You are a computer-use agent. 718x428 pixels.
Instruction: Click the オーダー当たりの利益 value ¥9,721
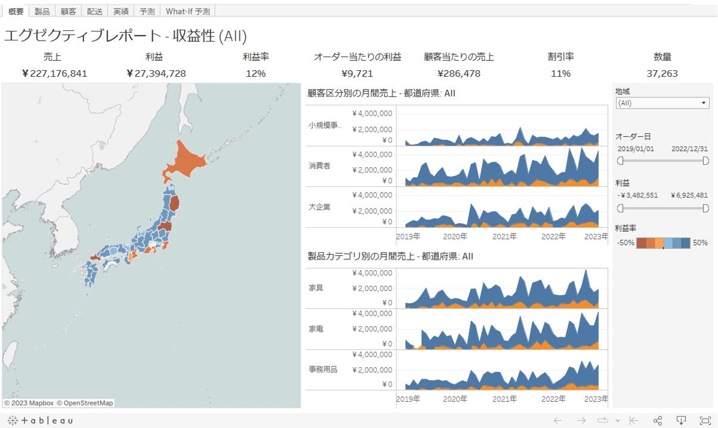(358, 74)
